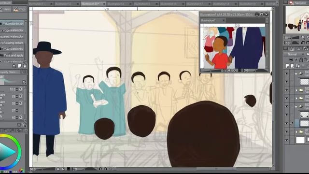This screenshot has height=174, width=309.
Task: Click the create copy of sub tool icon
Action: point(19,66)
